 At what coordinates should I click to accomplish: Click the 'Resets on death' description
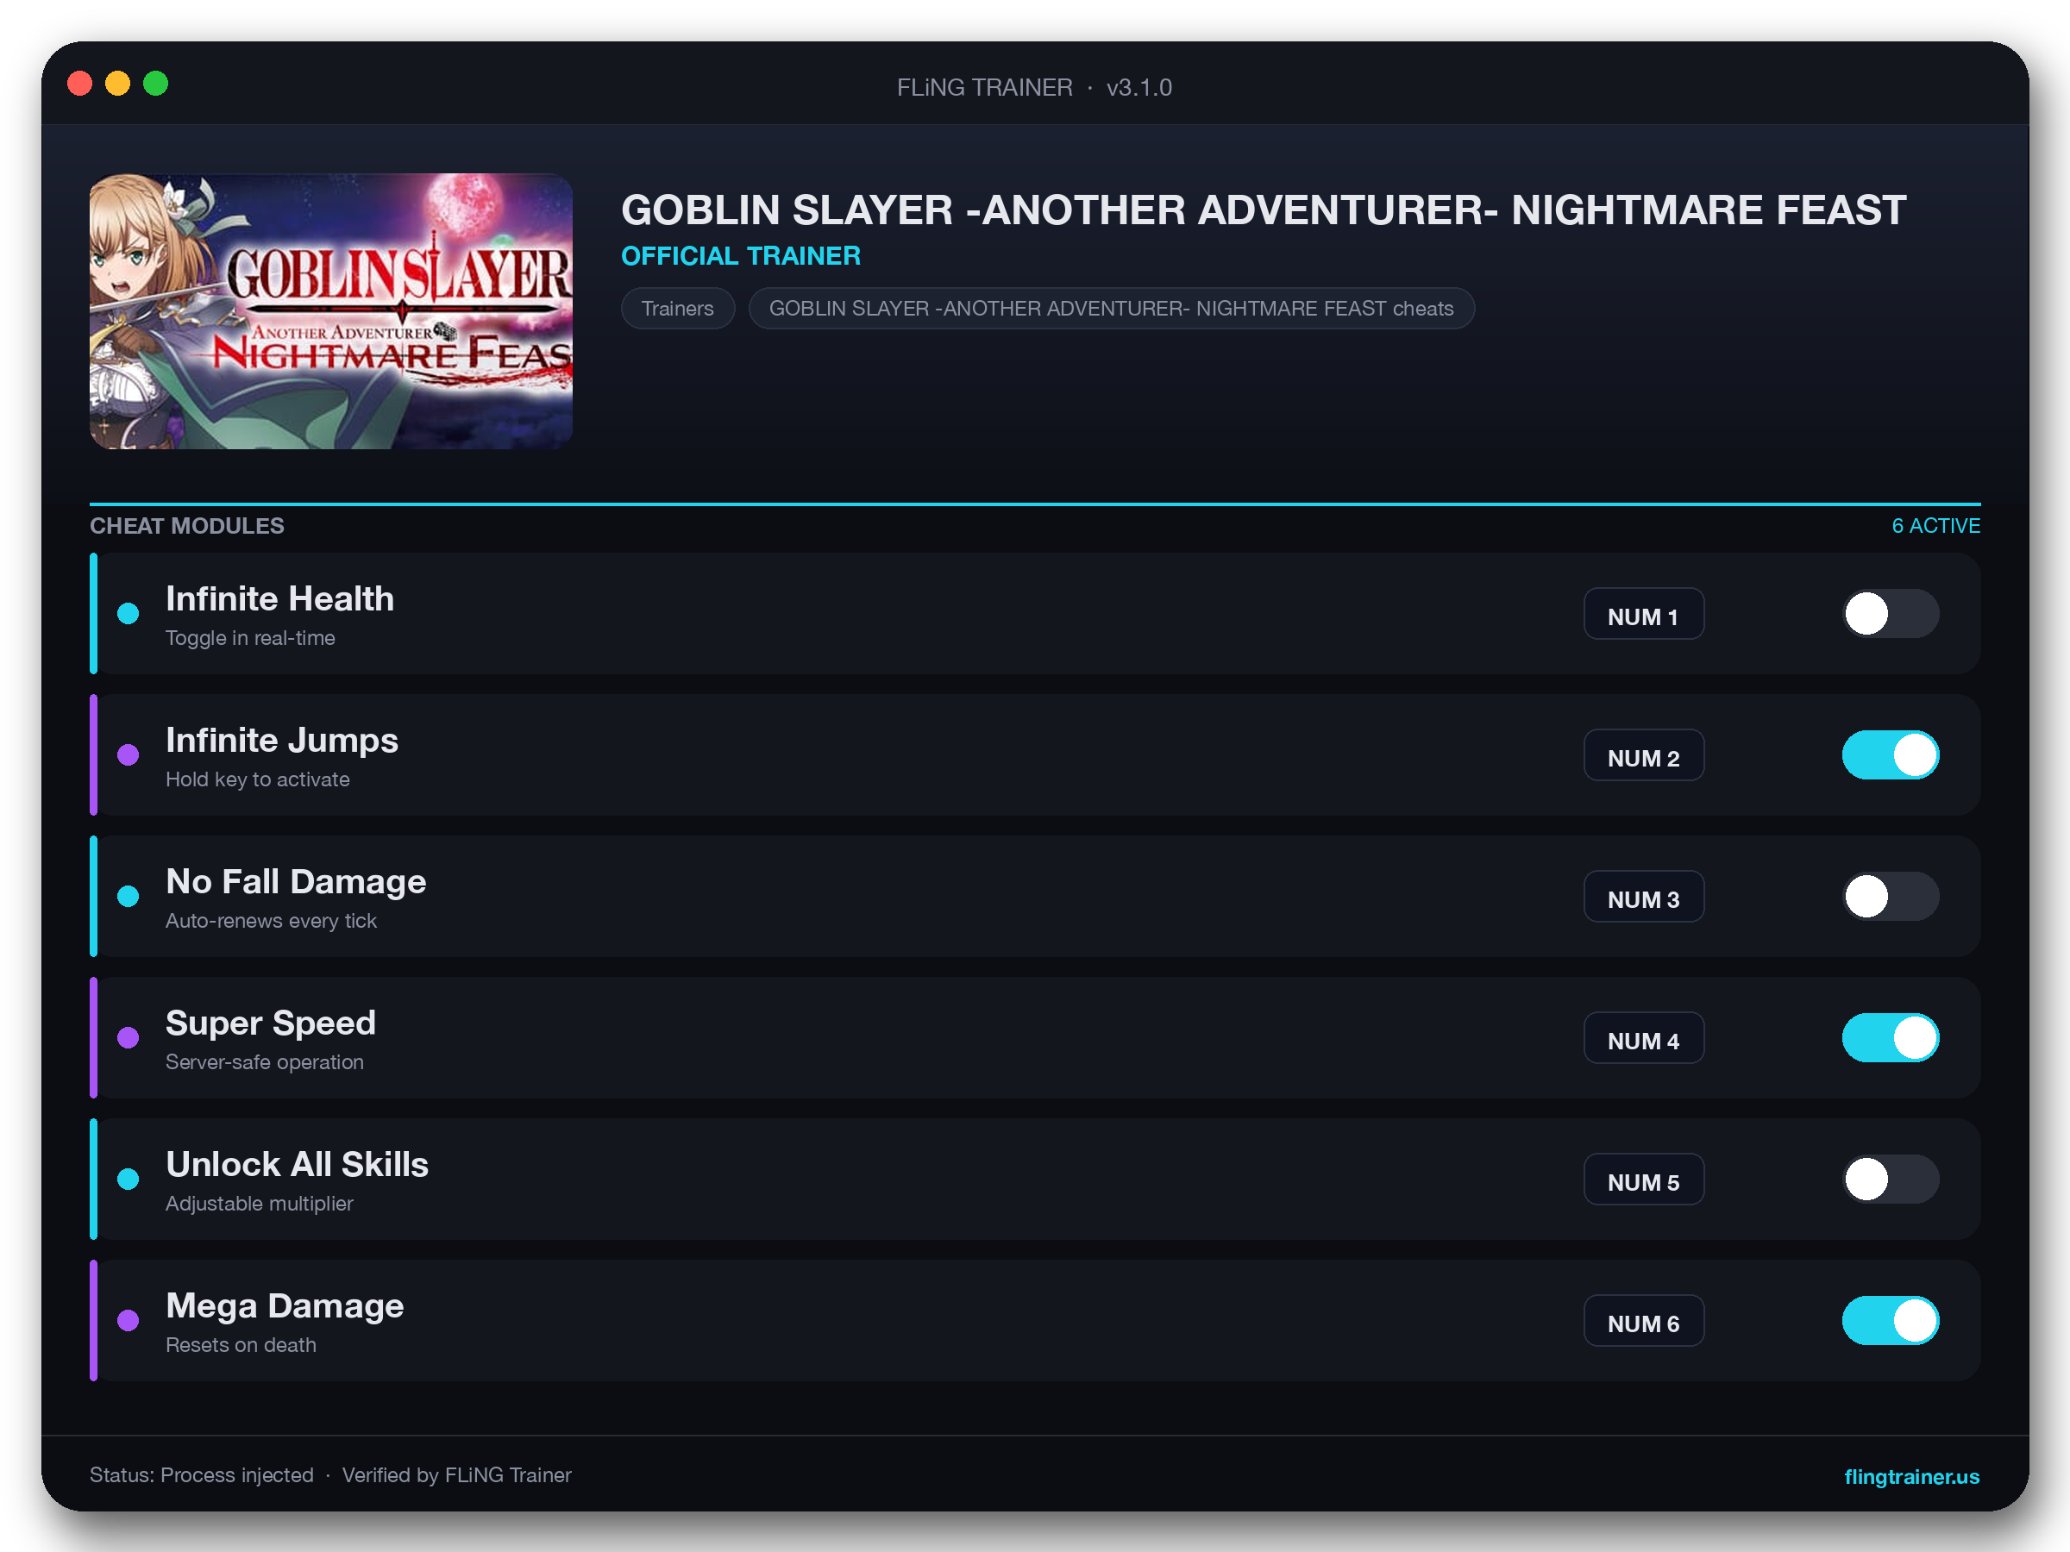[x=241, y=1344]
